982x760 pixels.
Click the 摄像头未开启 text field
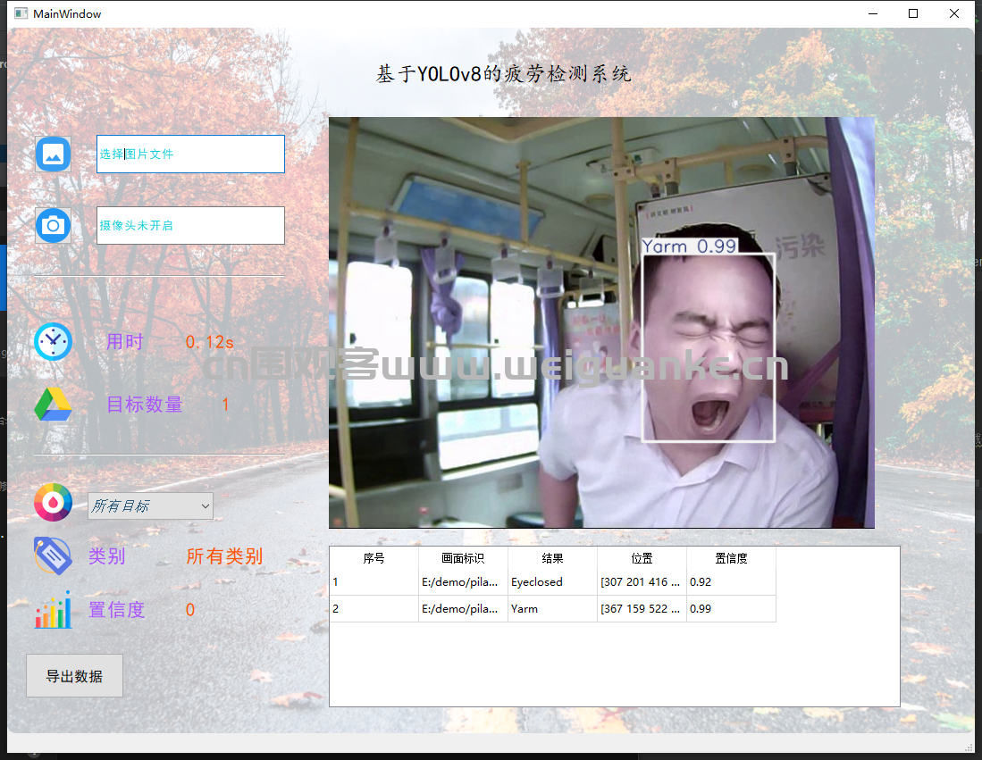coord(190,225)
